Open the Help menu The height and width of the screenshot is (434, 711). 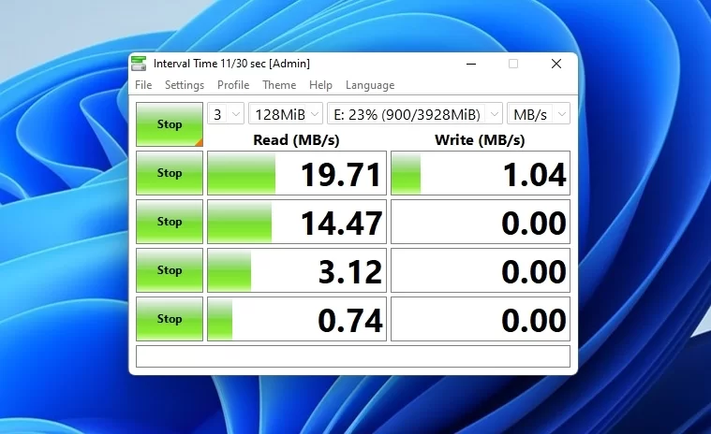(x=320, y=85)
